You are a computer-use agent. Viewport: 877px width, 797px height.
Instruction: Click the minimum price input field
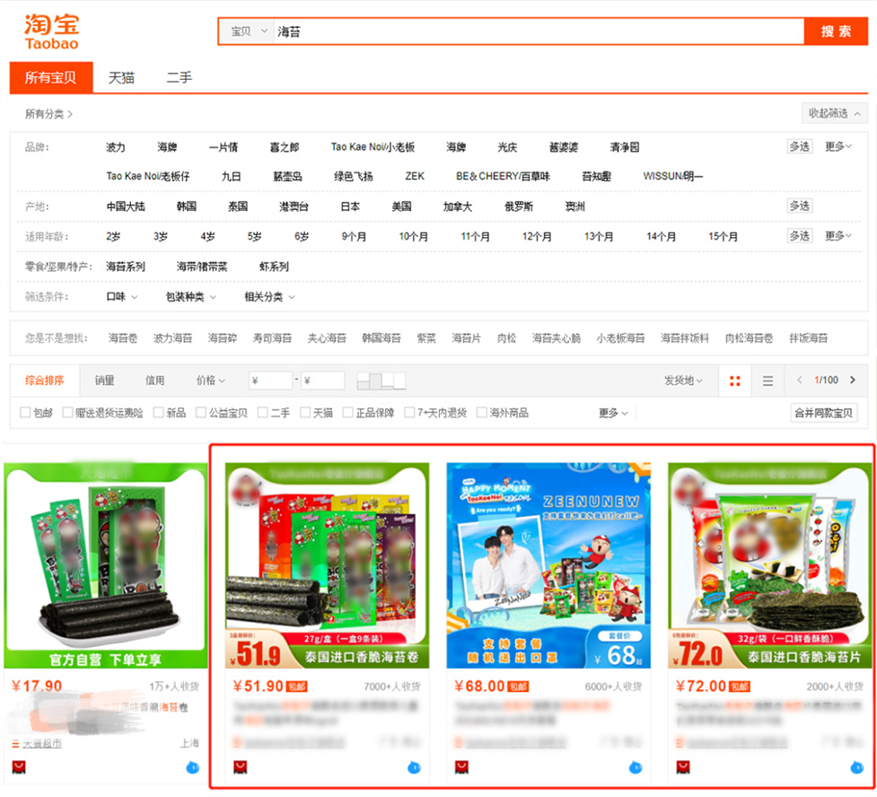(x=271, y=381)
